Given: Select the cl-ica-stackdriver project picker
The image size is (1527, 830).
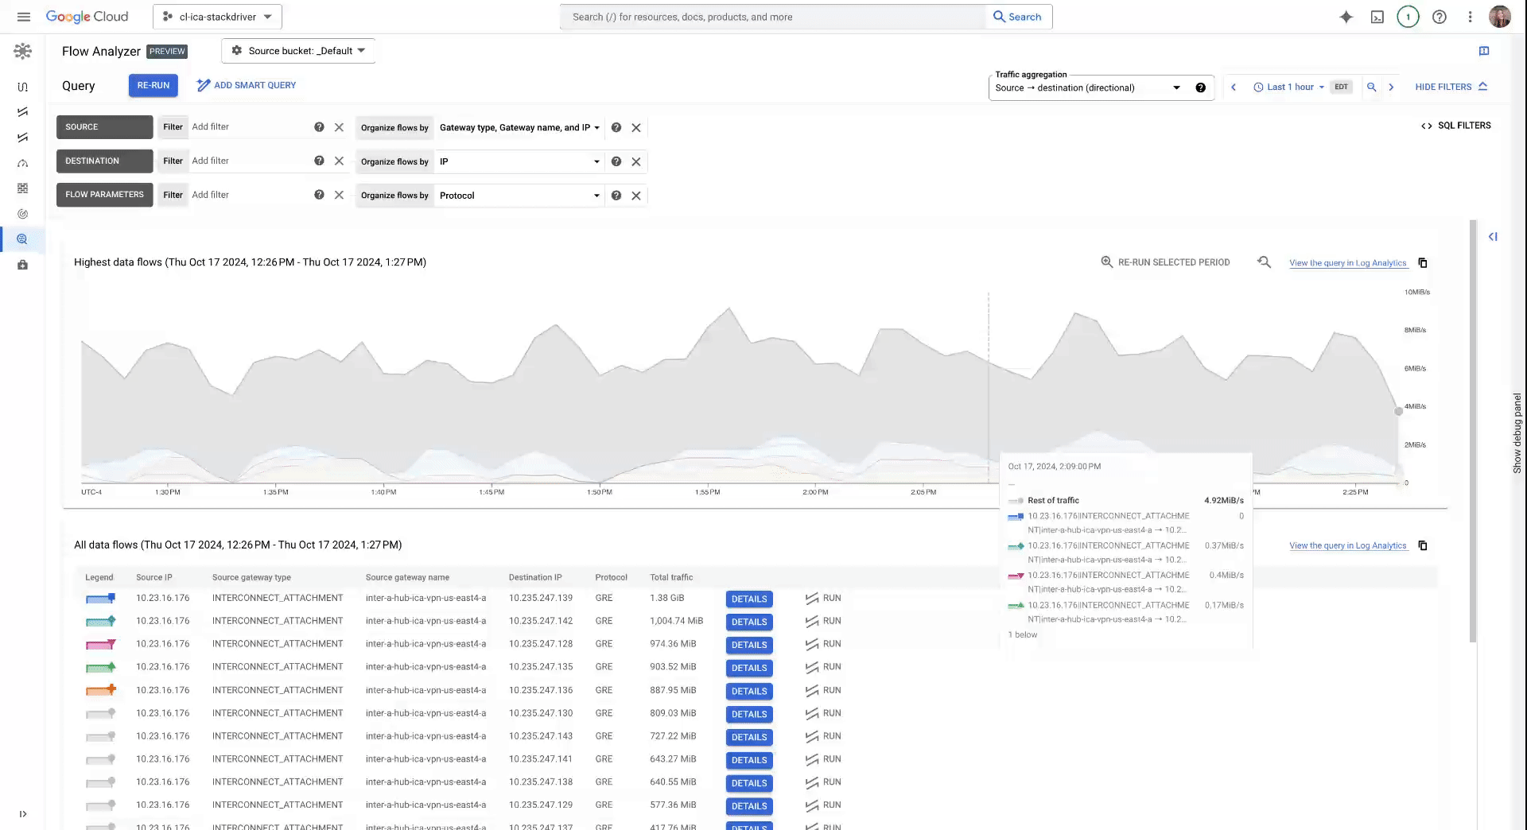Looking at the screenshot, I should [x=217, y=17].
